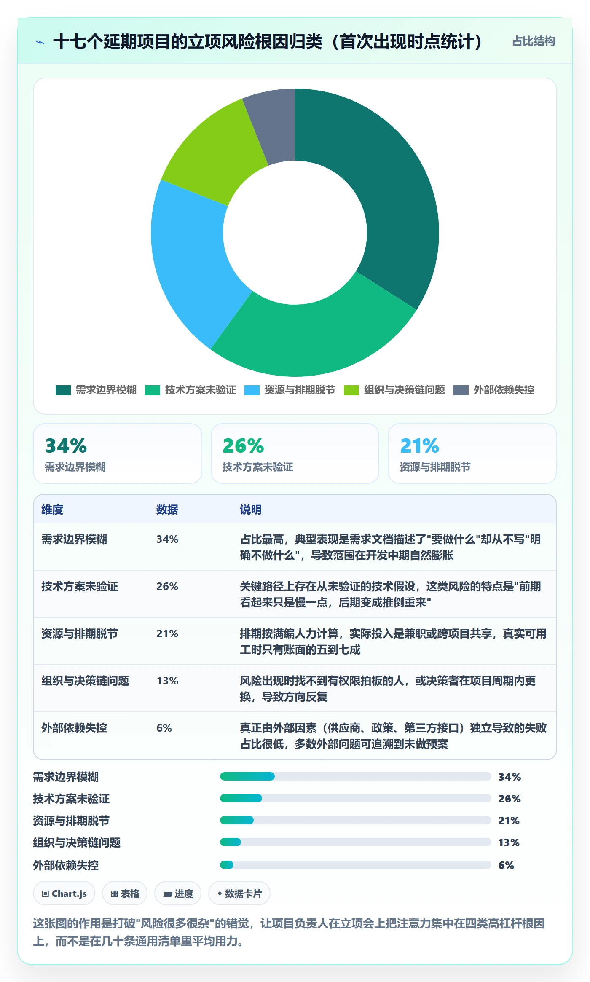Select the 数据卡片 tag chip
Screen dimensions: 590x982
point(239,893)
